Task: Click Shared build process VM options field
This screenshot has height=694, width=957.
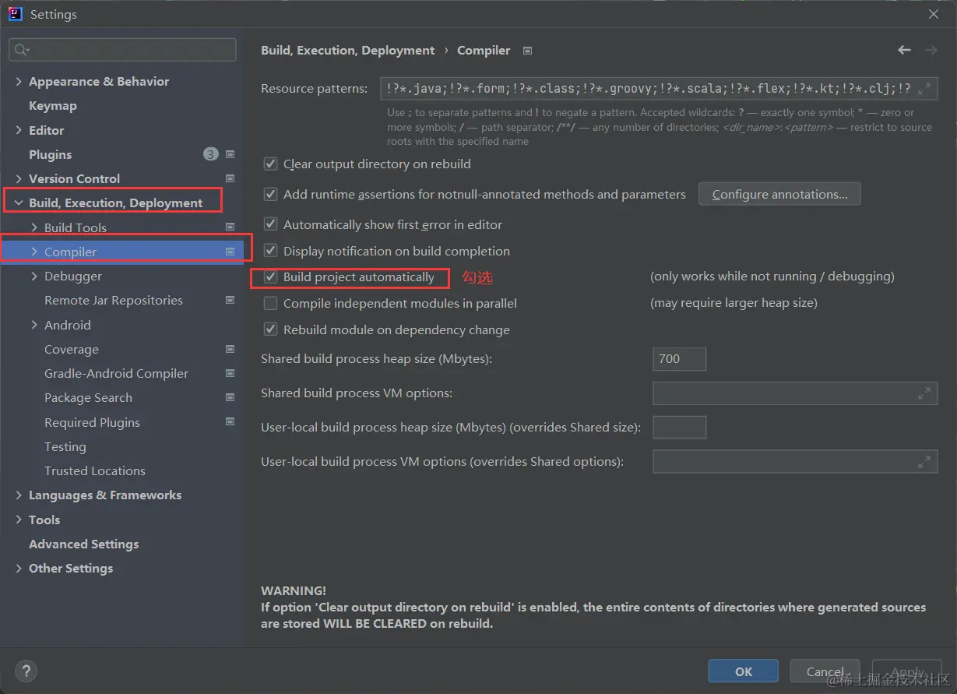Action: 795,393
